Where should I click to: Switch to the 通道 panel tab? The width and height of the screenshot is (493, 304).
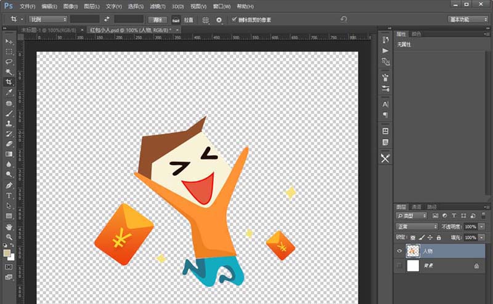click(417, 207)
